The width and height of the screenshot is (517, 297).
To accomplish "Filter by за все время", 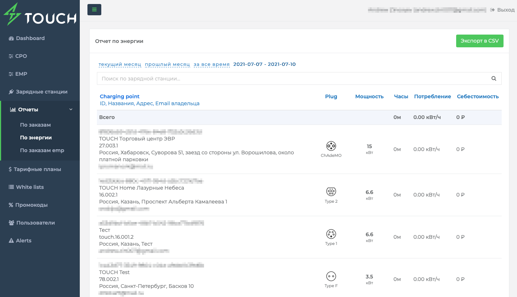I will 212,64.
